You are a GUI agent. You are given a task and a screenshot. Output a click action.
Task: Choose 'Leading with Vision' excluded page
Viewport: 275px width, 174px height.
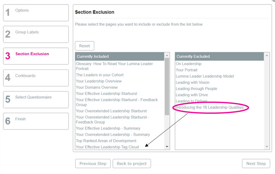click(x=192, y=82)
